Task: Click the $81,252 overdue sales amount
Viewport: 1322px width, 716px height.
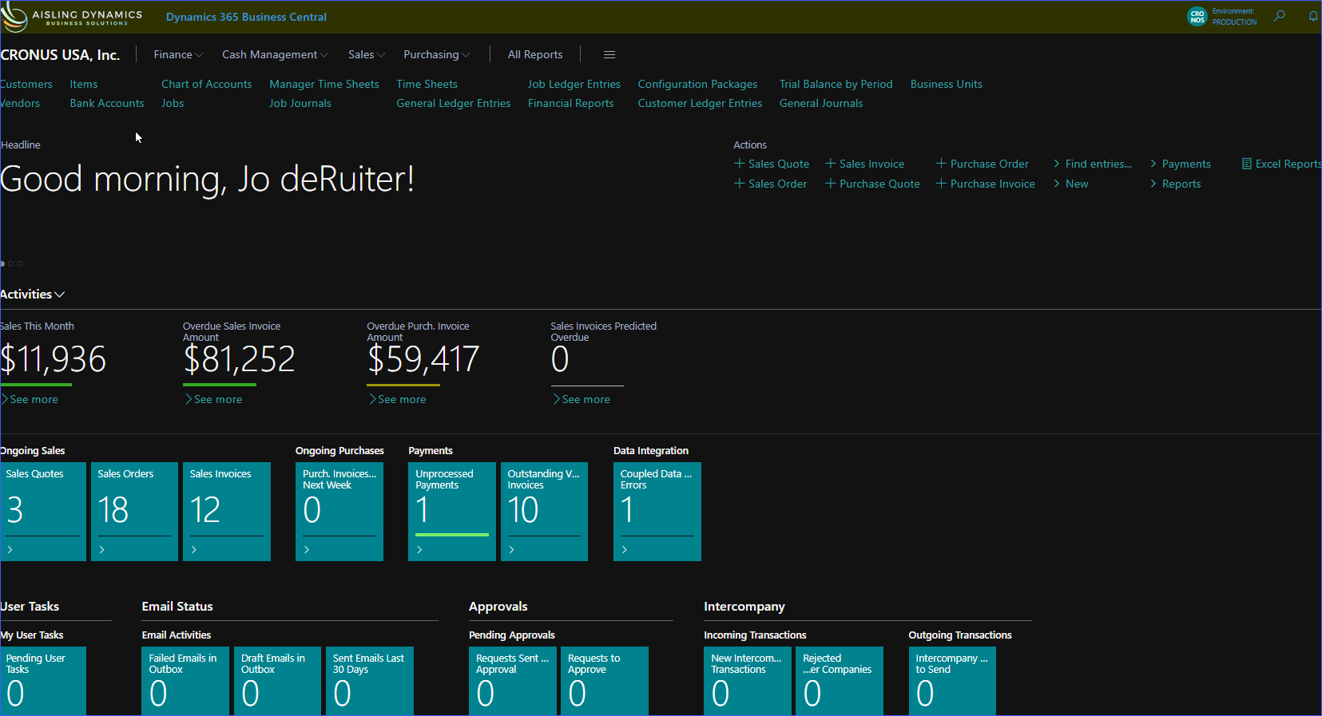Action: pyautogui.click(x=240, y=359)
